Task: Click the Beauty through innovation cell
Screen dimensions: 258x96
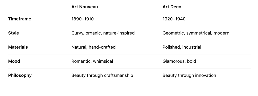Action: tap(189, 76)
